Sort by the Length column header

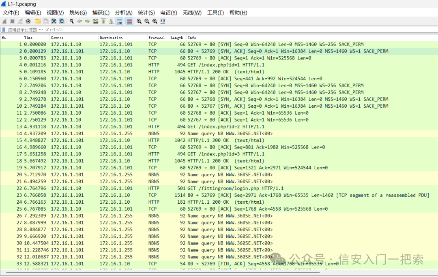tap(178, 38)
